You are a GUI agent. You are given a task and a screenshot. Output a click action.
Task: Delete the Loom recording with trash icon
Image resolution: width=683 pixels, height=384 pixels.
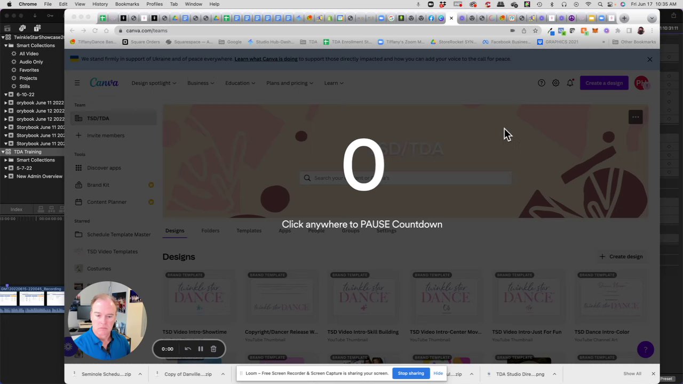213,349
